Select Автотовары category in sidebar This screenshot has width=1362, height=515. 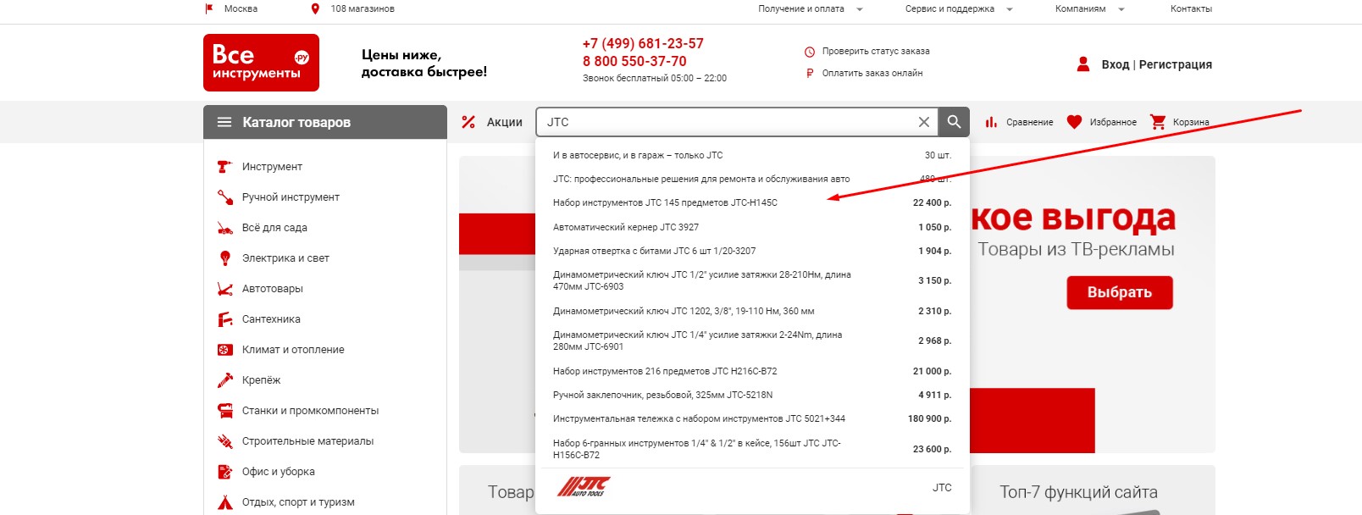[x=272, y=289]
